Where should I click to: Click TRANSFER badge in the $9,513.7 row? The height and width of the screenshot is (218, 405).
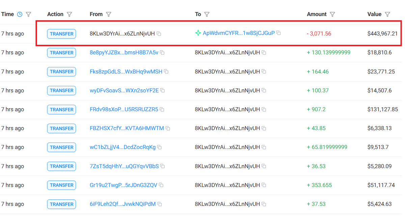click(61, 147)
